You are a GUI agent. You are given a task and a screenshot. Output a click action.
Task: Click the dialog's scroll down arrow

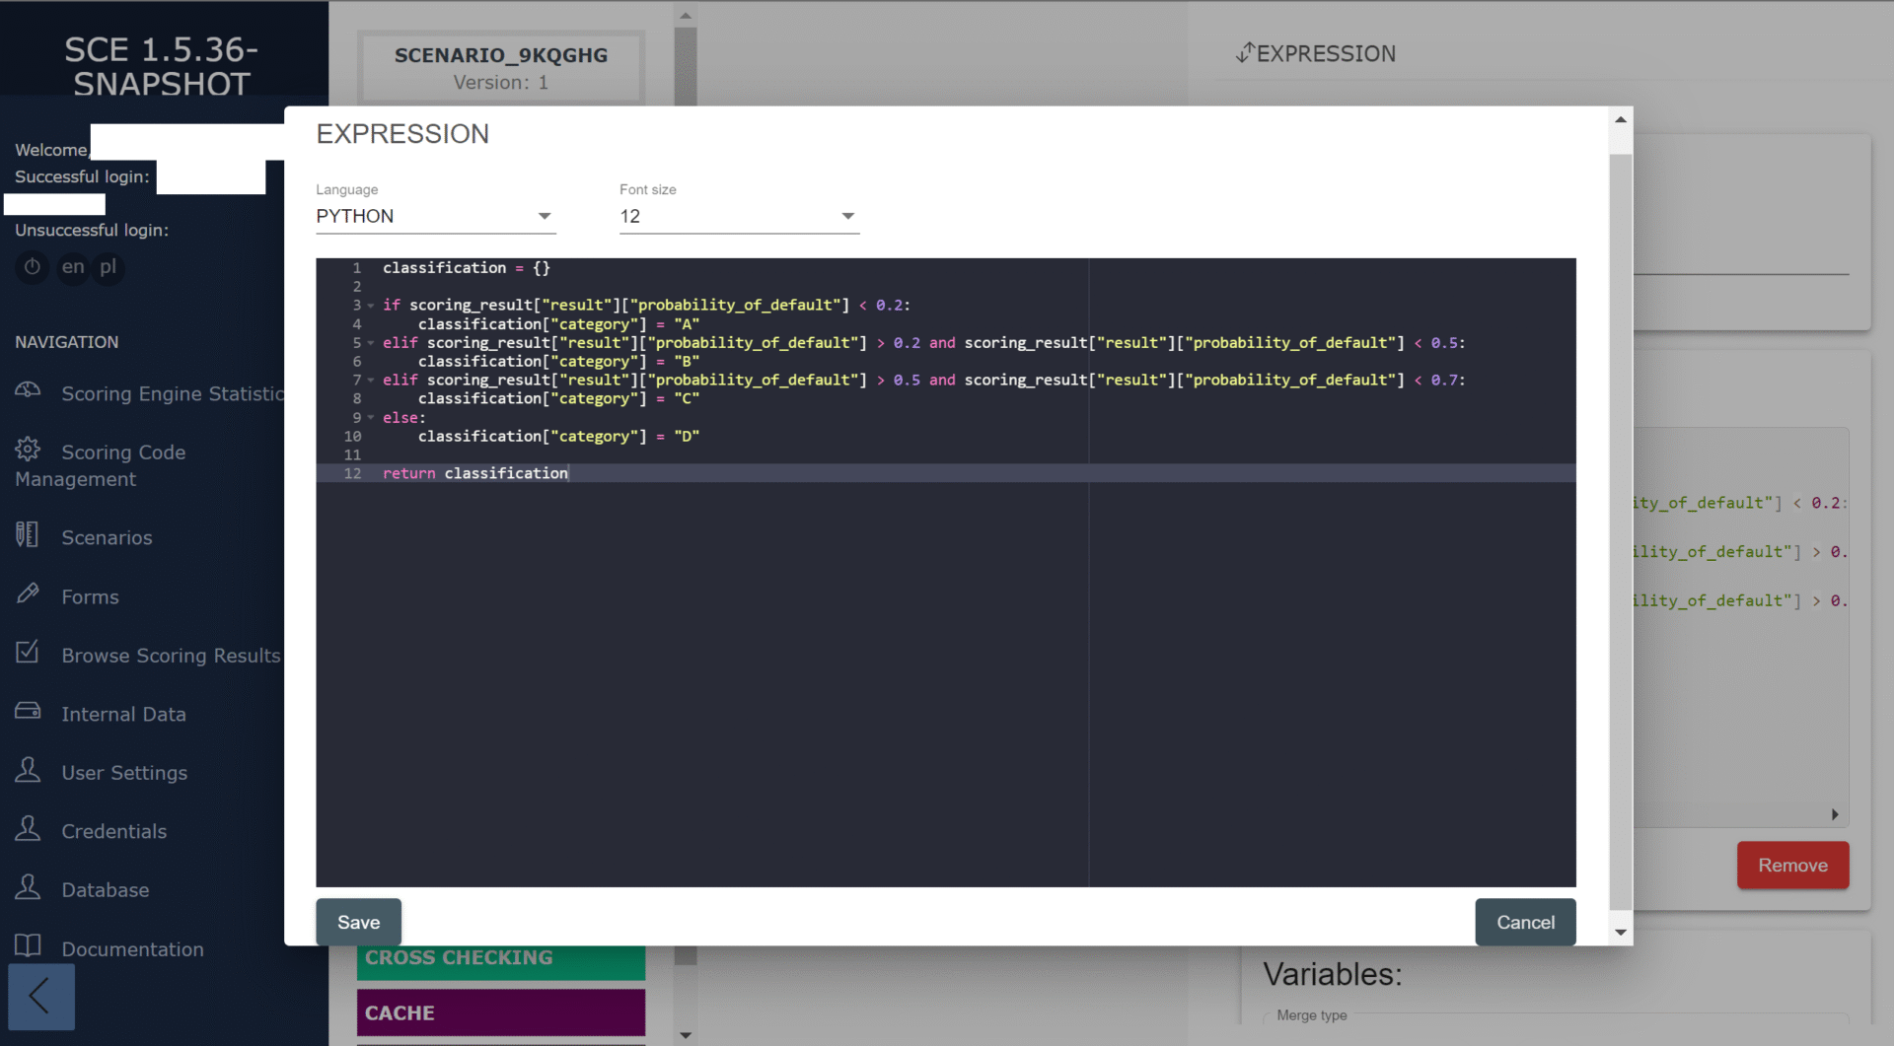pyautogui.click(x=1620, y=933)
